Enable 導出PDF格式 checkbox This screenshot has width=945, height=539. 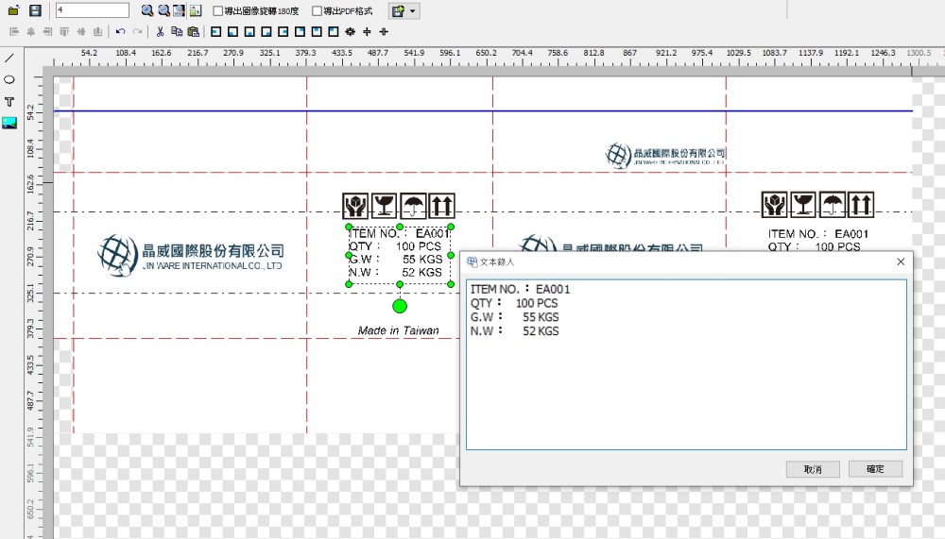pos(318,11)
